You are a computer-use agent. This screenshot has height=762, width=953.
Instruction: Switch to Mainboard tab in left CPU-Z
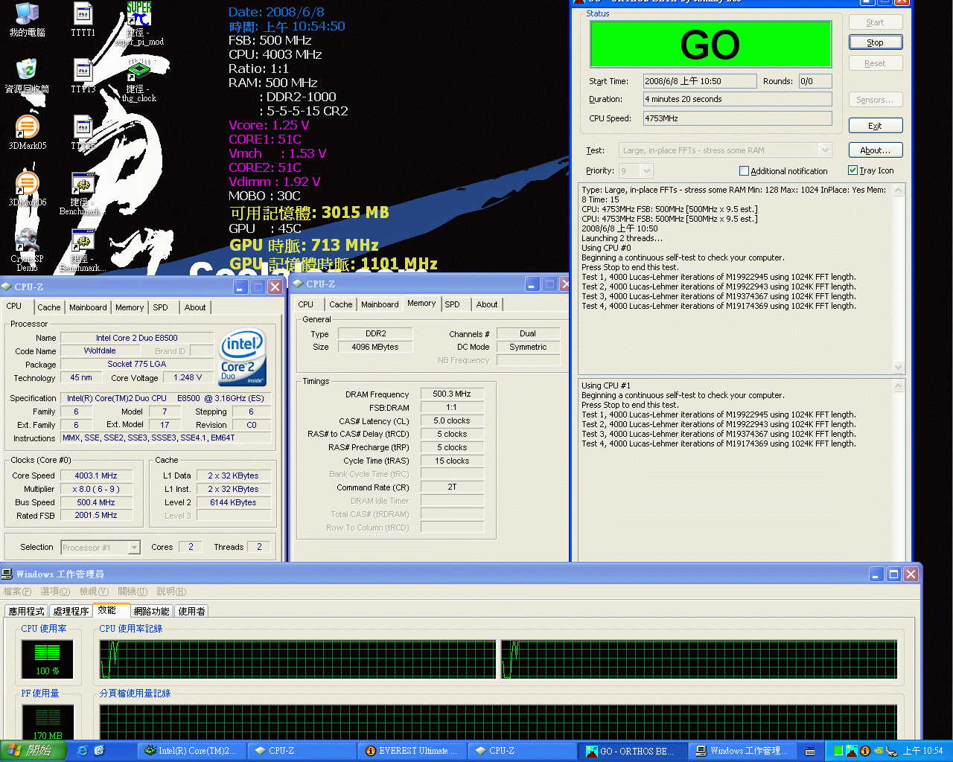pos(88,307)
